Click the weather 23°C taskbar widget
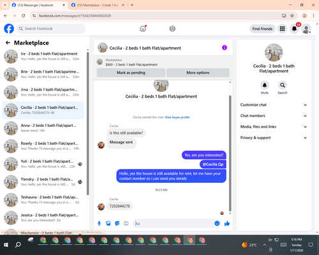Image resolution: width=319 pixels, height=255 pixels. pyautogui.click(x=249, y=245)
